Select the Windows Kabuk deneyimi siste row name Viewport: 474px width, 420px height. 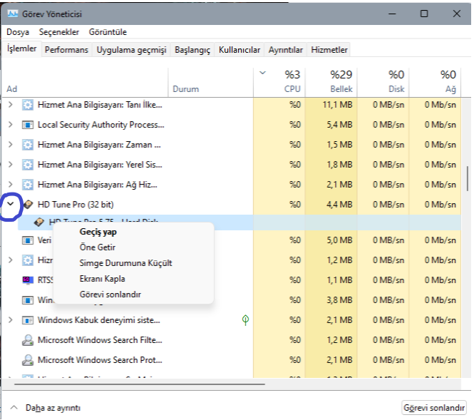click(x=99, y=320)
